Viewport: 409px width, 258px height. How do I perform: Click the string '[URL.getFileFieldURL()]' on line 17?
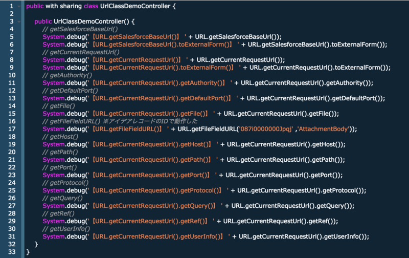tap(127, 129)
